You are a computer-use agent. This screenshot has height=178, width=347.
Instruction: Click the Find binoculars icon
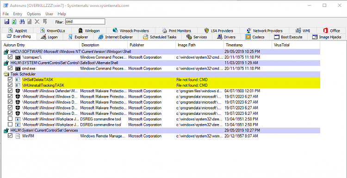pos(22,22)
